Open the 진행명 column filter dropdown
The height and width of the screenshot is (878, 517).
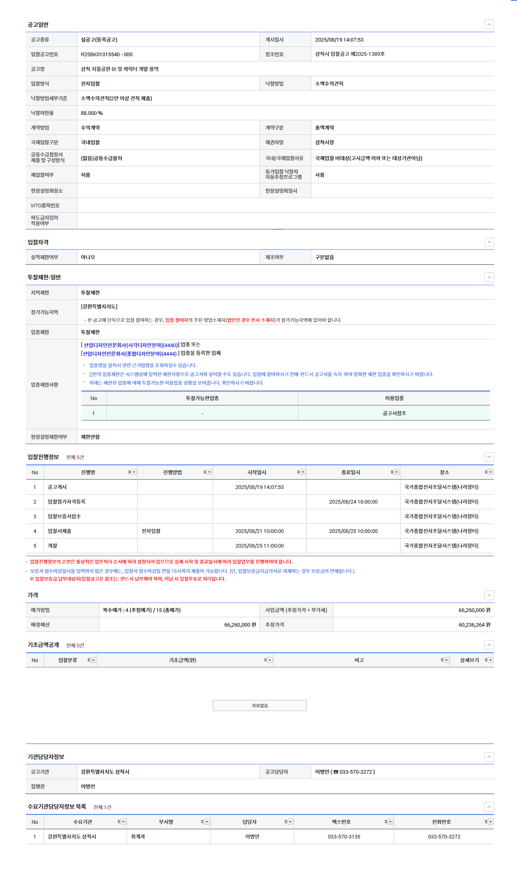(134, 472)
